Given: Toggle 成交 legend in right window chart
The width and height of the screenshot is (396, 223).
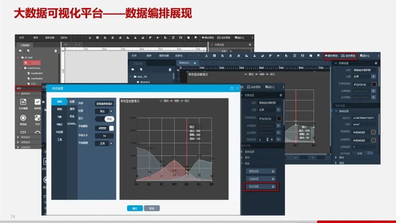Looking at the screenshot, I should (270, 74).
